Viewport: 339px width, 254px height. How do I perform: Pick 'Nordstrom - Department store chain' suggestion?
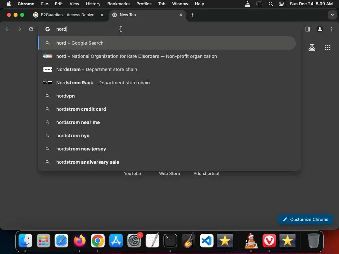pyautogui.click(x=167, y=69)
